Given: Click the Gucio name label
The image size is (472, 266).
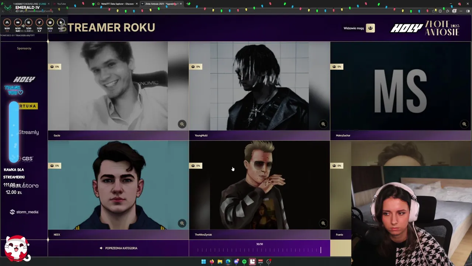Looking at the screenshot, I should (57, 136).
